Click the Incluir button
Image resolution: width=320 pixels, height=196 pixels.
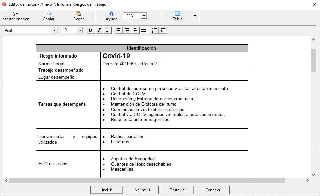(x=107, y=190)
